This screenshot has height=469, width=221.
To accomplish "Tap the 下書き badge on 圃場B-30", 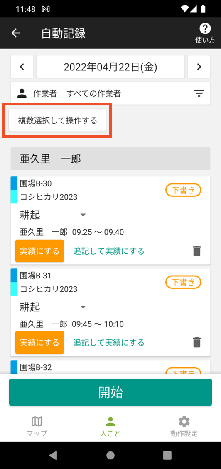I will [183, 190].
